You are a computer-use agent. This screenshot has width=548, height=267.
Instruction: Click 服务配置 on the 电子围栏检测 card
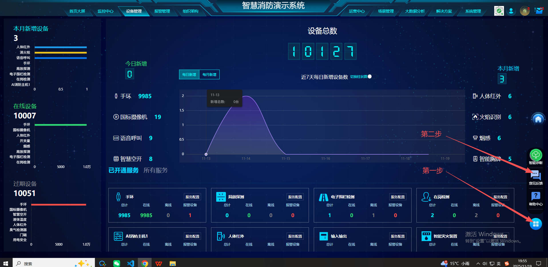[x=398, y=197]
